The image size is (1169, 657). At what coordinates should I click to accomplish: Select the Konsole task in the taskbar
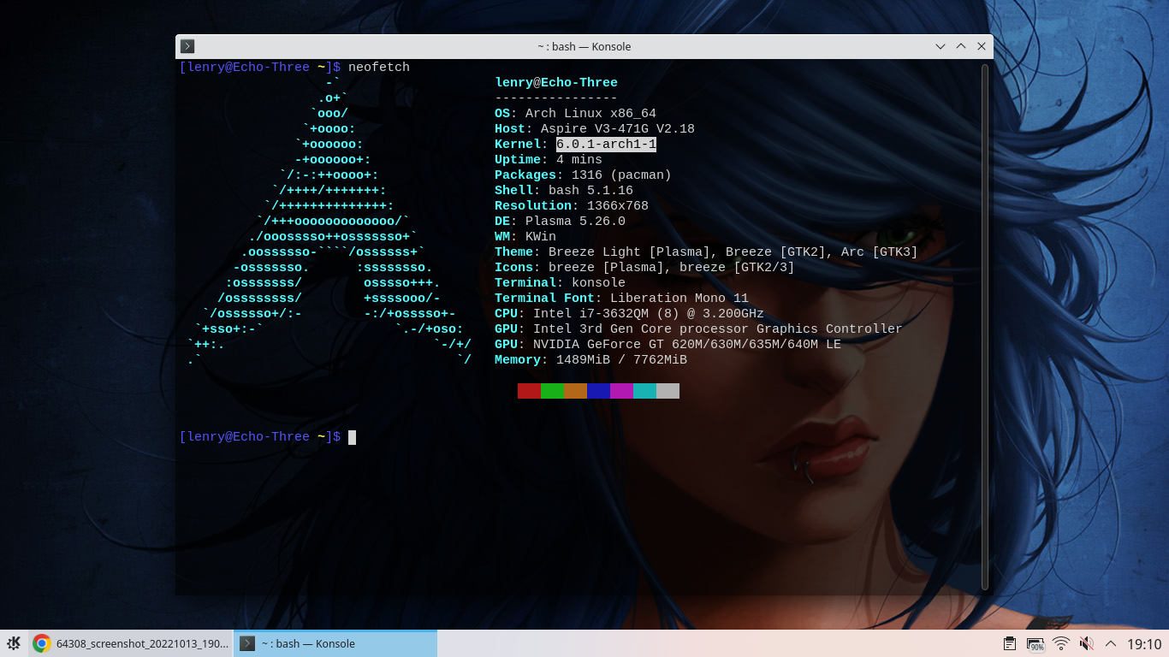pos(335,643)
